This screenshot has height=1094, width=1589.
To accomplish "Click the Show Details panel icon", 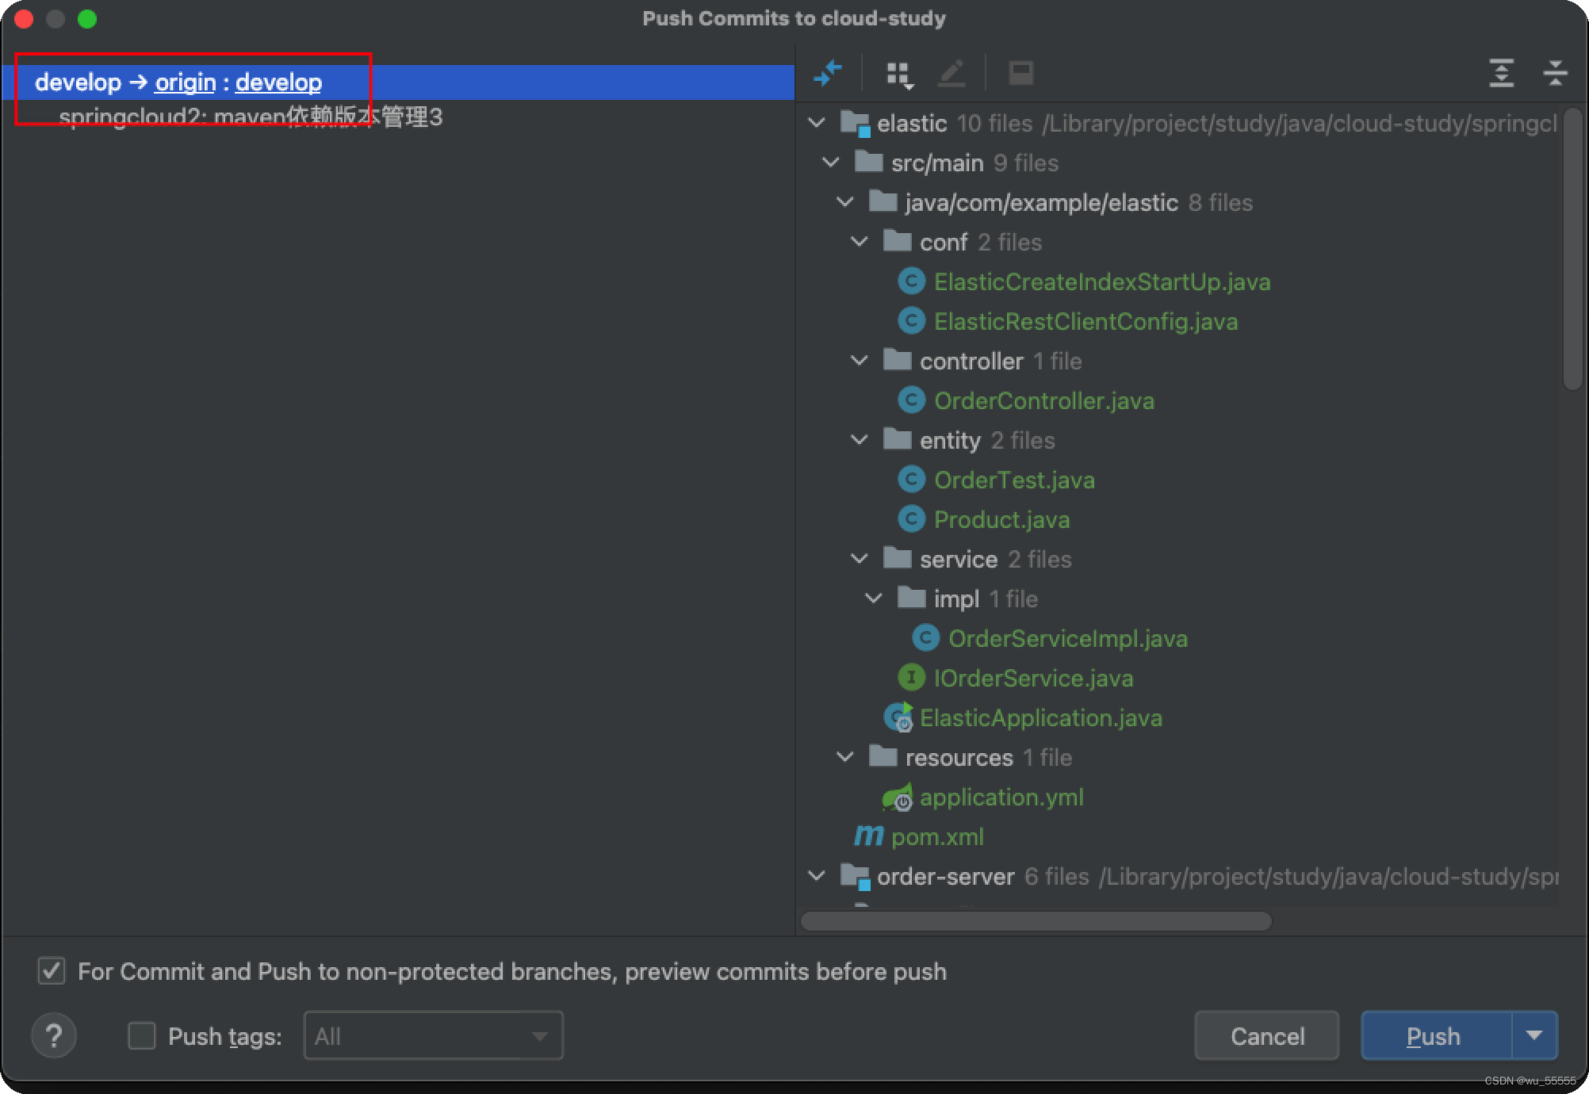I will click(1020, 74).
